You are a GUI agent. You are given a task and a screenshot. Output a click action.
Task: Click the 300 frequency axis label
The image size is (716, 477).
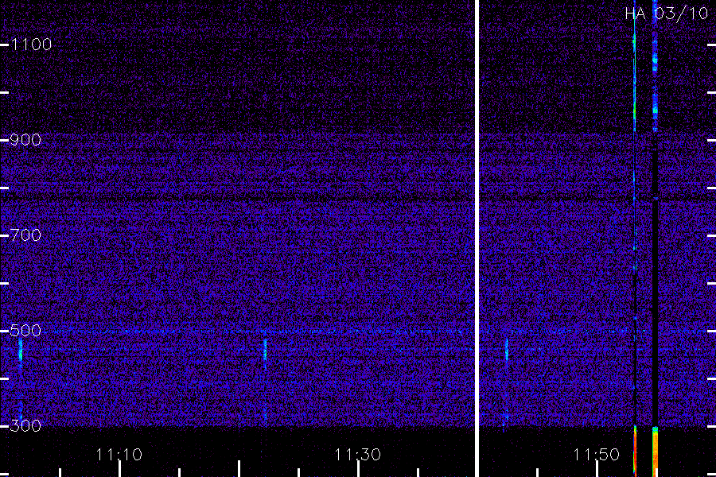pos(25,426)
